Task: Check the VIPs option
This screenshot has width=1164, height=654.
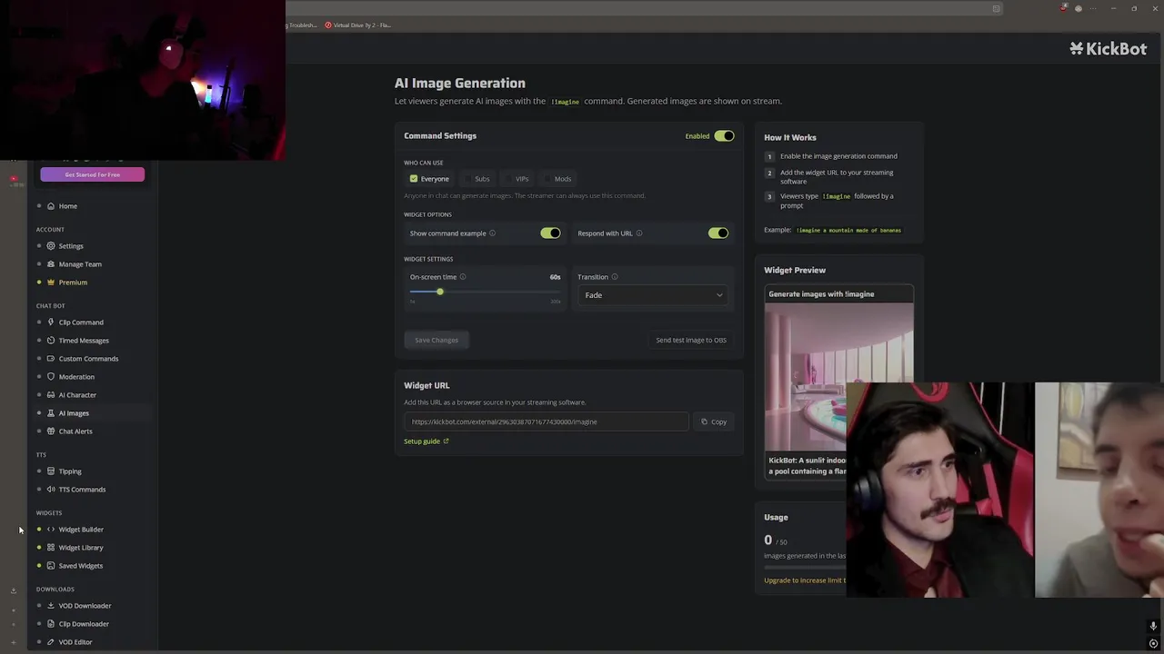Action: (517, 179)
